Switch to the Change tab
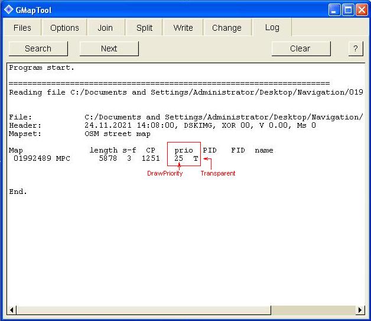The image size is (371, 321). pos(227,28)
